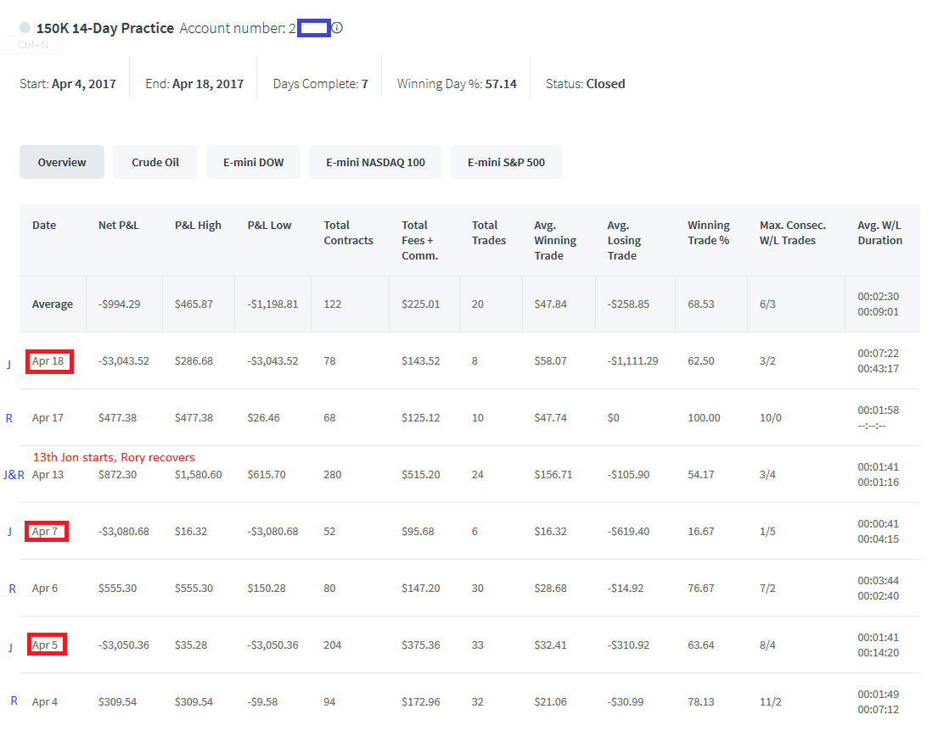This screenshot has height=748, width=938.
Task: Click Net P&L value -$3,050.36 for Apr 5
Action: click(124, 645)
